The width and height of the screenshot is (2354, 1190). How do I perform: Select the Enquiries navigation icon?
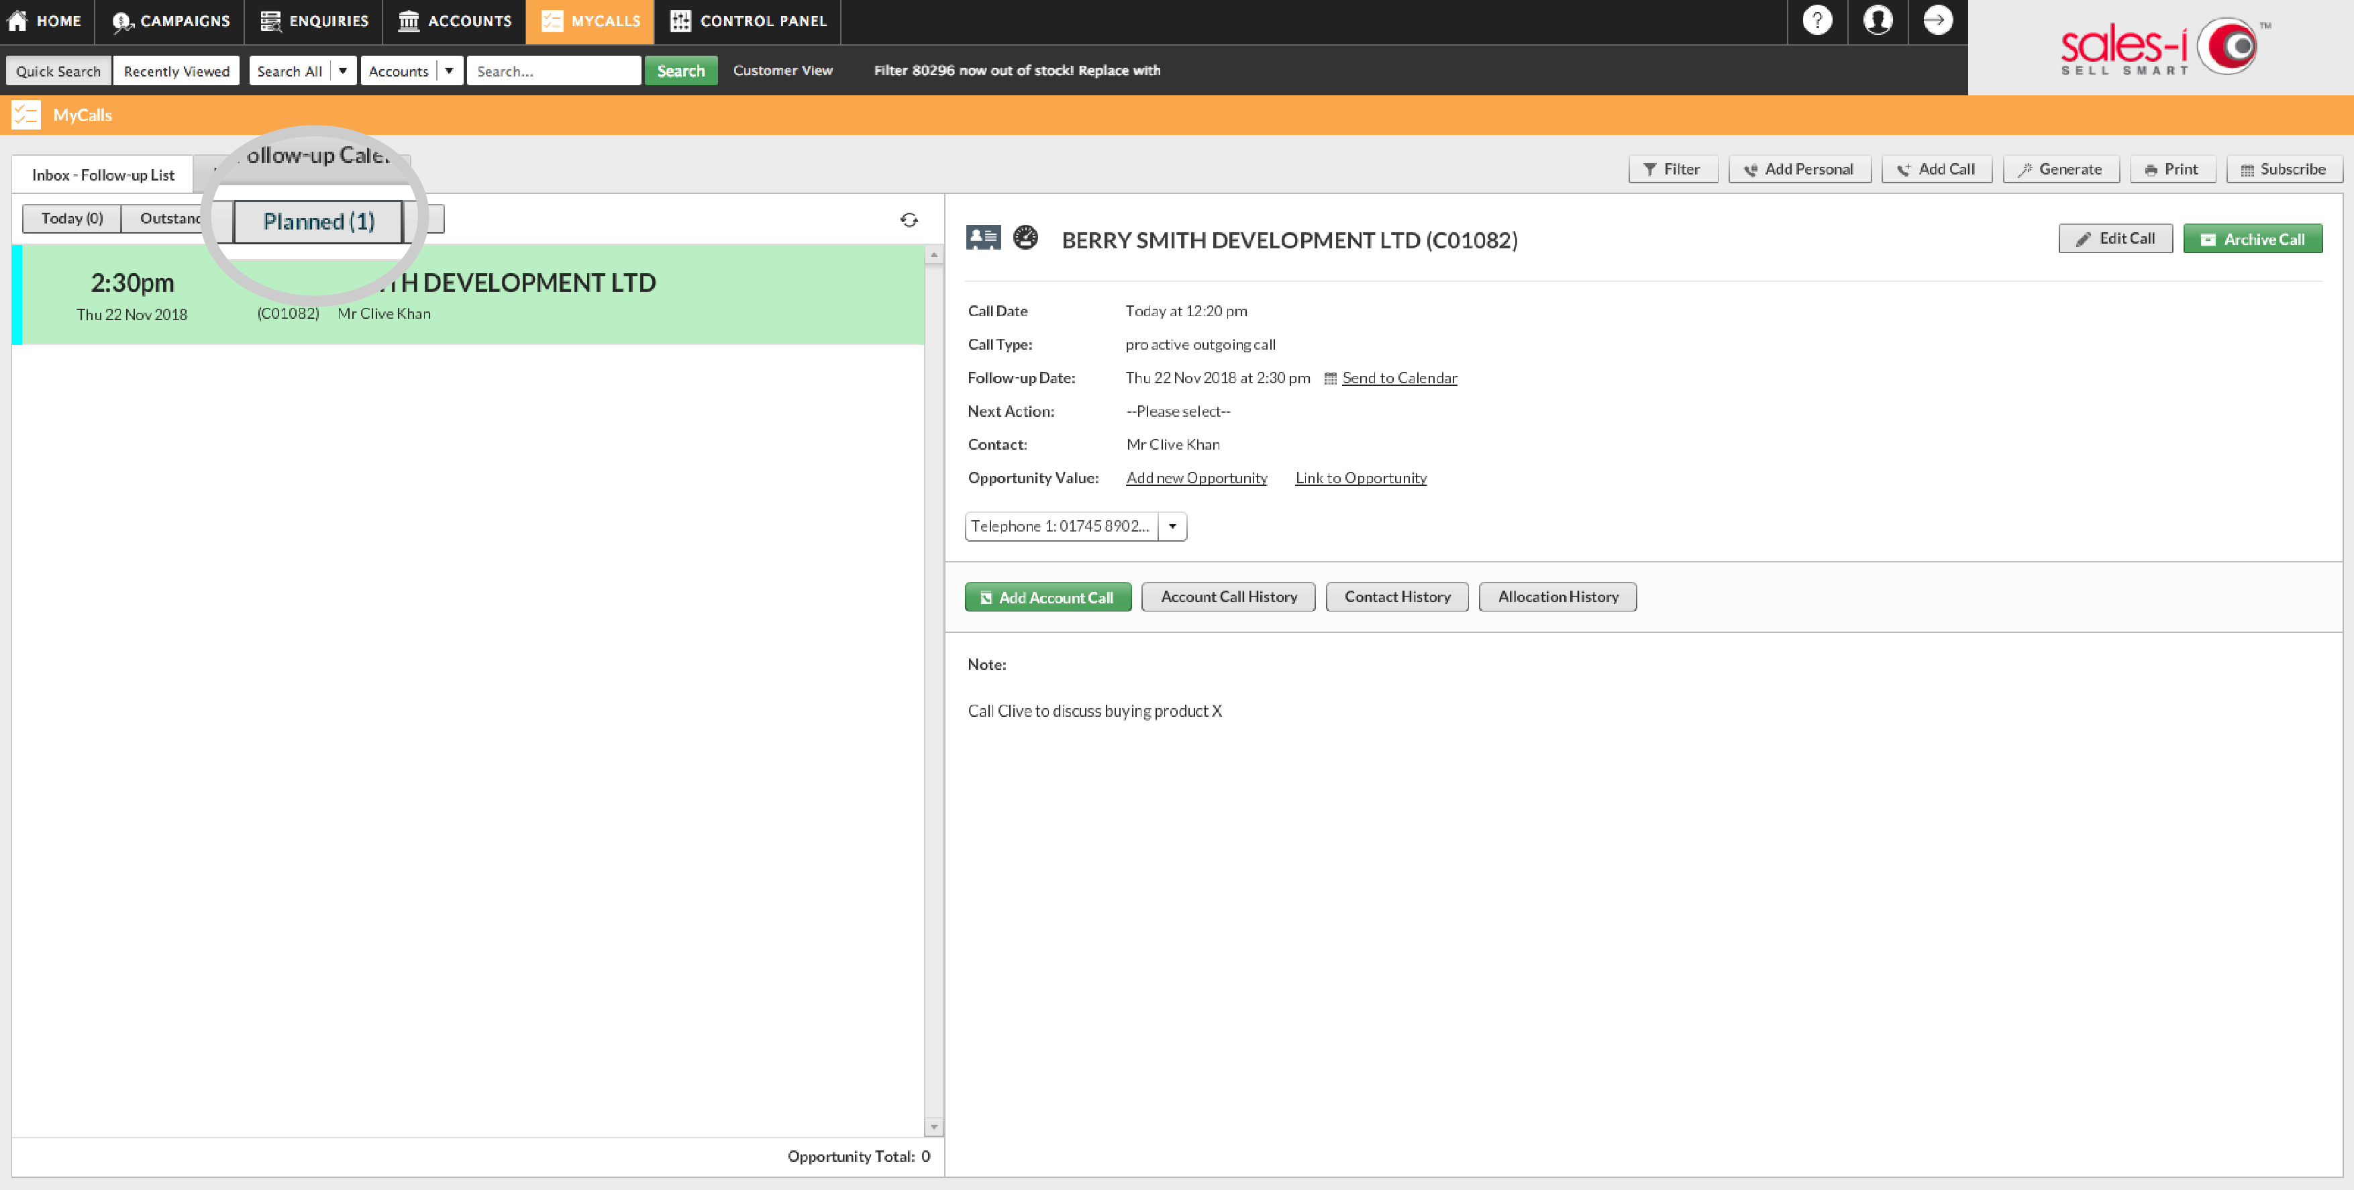tap(270, 20)
